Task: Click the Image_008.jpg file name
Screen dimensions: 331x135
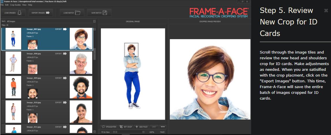Action: pos(33,54)
